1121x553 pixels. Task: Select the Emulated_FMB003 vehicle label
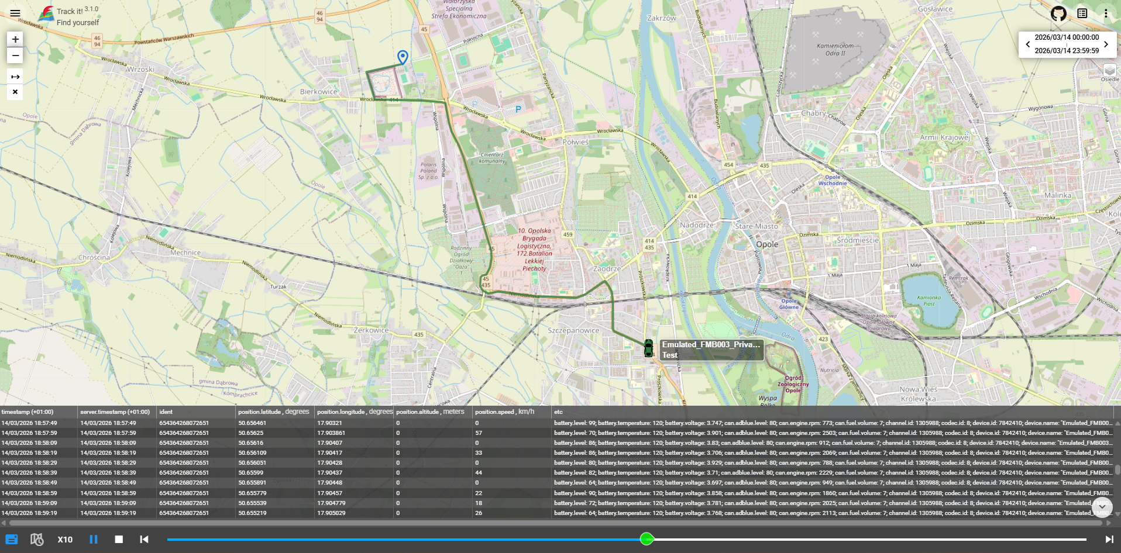pyautogui.click(x=710, y=350)
